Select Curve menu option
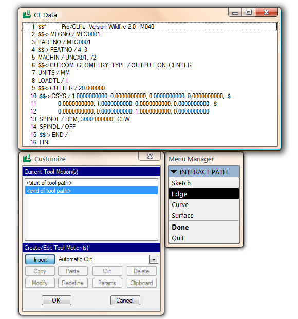298x319 pixels. pos(204,204)
